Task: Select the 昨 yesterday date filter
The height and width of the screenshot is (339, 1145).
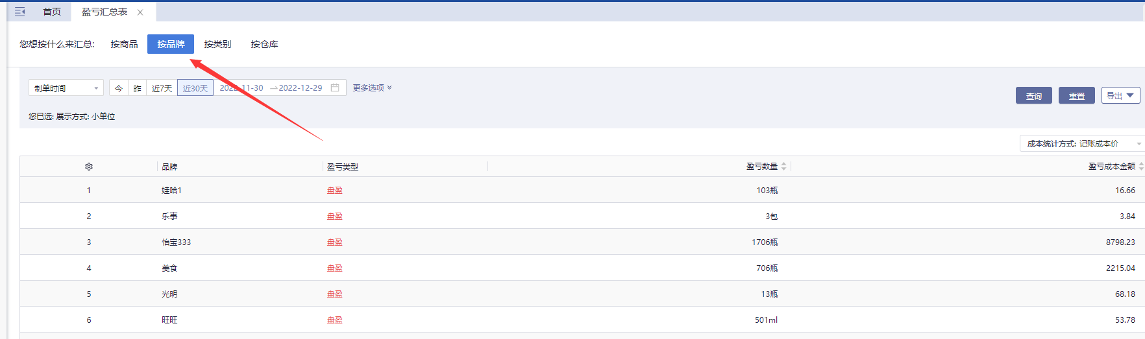Action: (137, 88)
